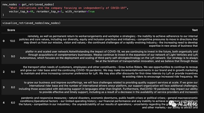Click the Score column header
Viewport: 204px width, 113px height.
[x=11, y=30]
